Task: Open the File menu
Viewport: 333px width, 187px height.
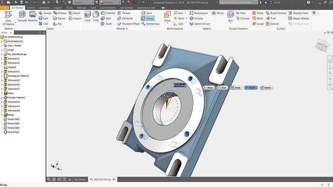Action: [x=5, y=7]
